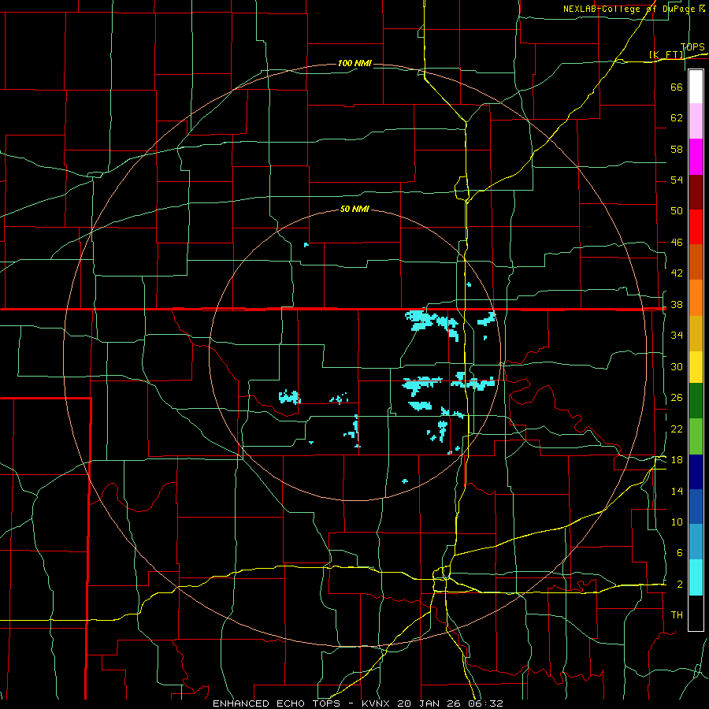Click the [K FT] units label
Viewport: 709px width, 709px height.
tap(666, 54)
